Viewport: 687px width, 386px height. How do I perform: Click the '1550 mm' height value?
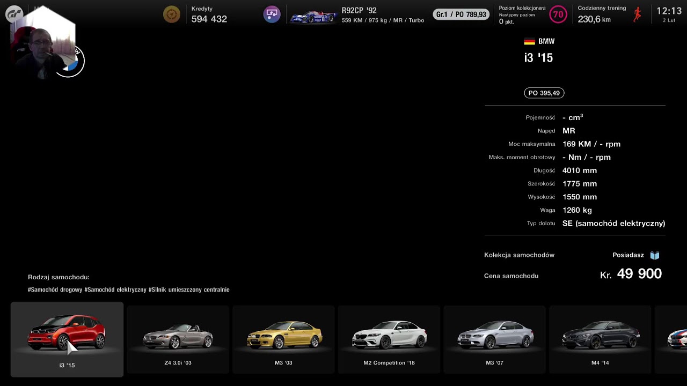click(580, 197)
